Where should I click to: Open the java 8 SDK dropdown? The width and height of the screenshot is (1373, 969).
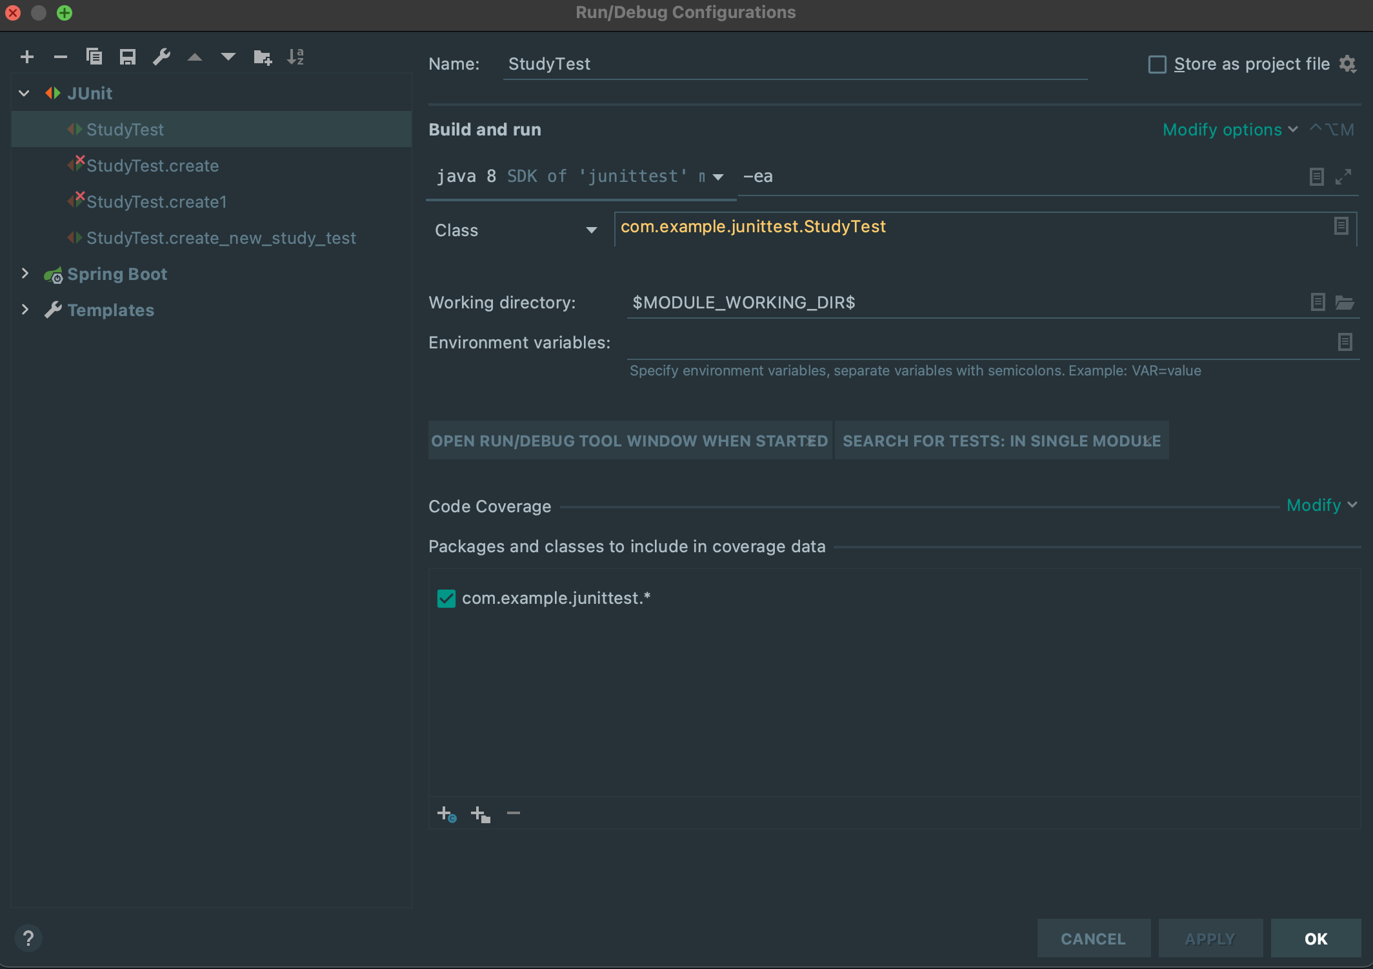coord(717,177)
